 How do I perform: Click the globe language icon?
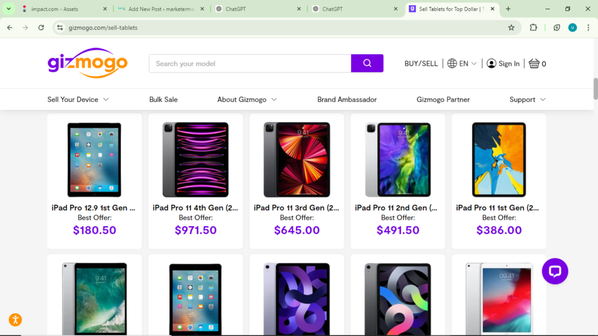[452, 64]
